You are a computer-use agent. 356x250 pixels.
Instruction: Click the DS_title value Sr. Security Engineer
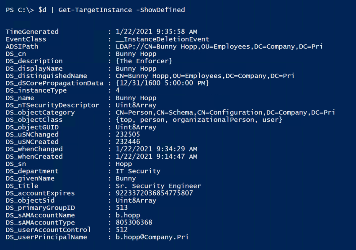coord(158,186)
